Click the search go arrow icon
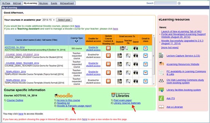The height and width of the screenshot is (123, 210). (x=179, y=3)
